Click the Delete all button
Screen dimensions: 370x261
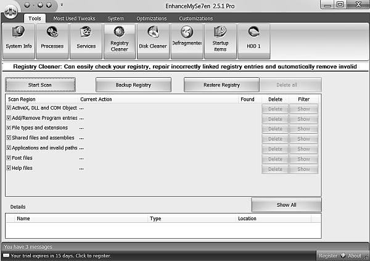click(290, 85)
